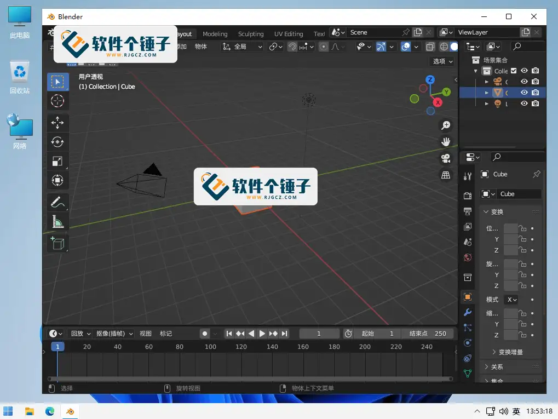
Task: Activate the 3D Cursor tool
Action: tap(57, 101)
